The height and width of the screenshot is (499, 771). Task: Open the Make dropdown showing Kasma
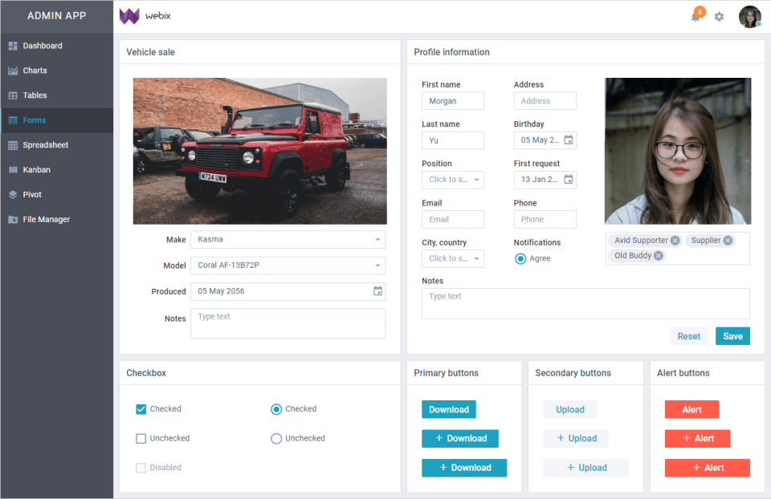[x=287, y=240]
